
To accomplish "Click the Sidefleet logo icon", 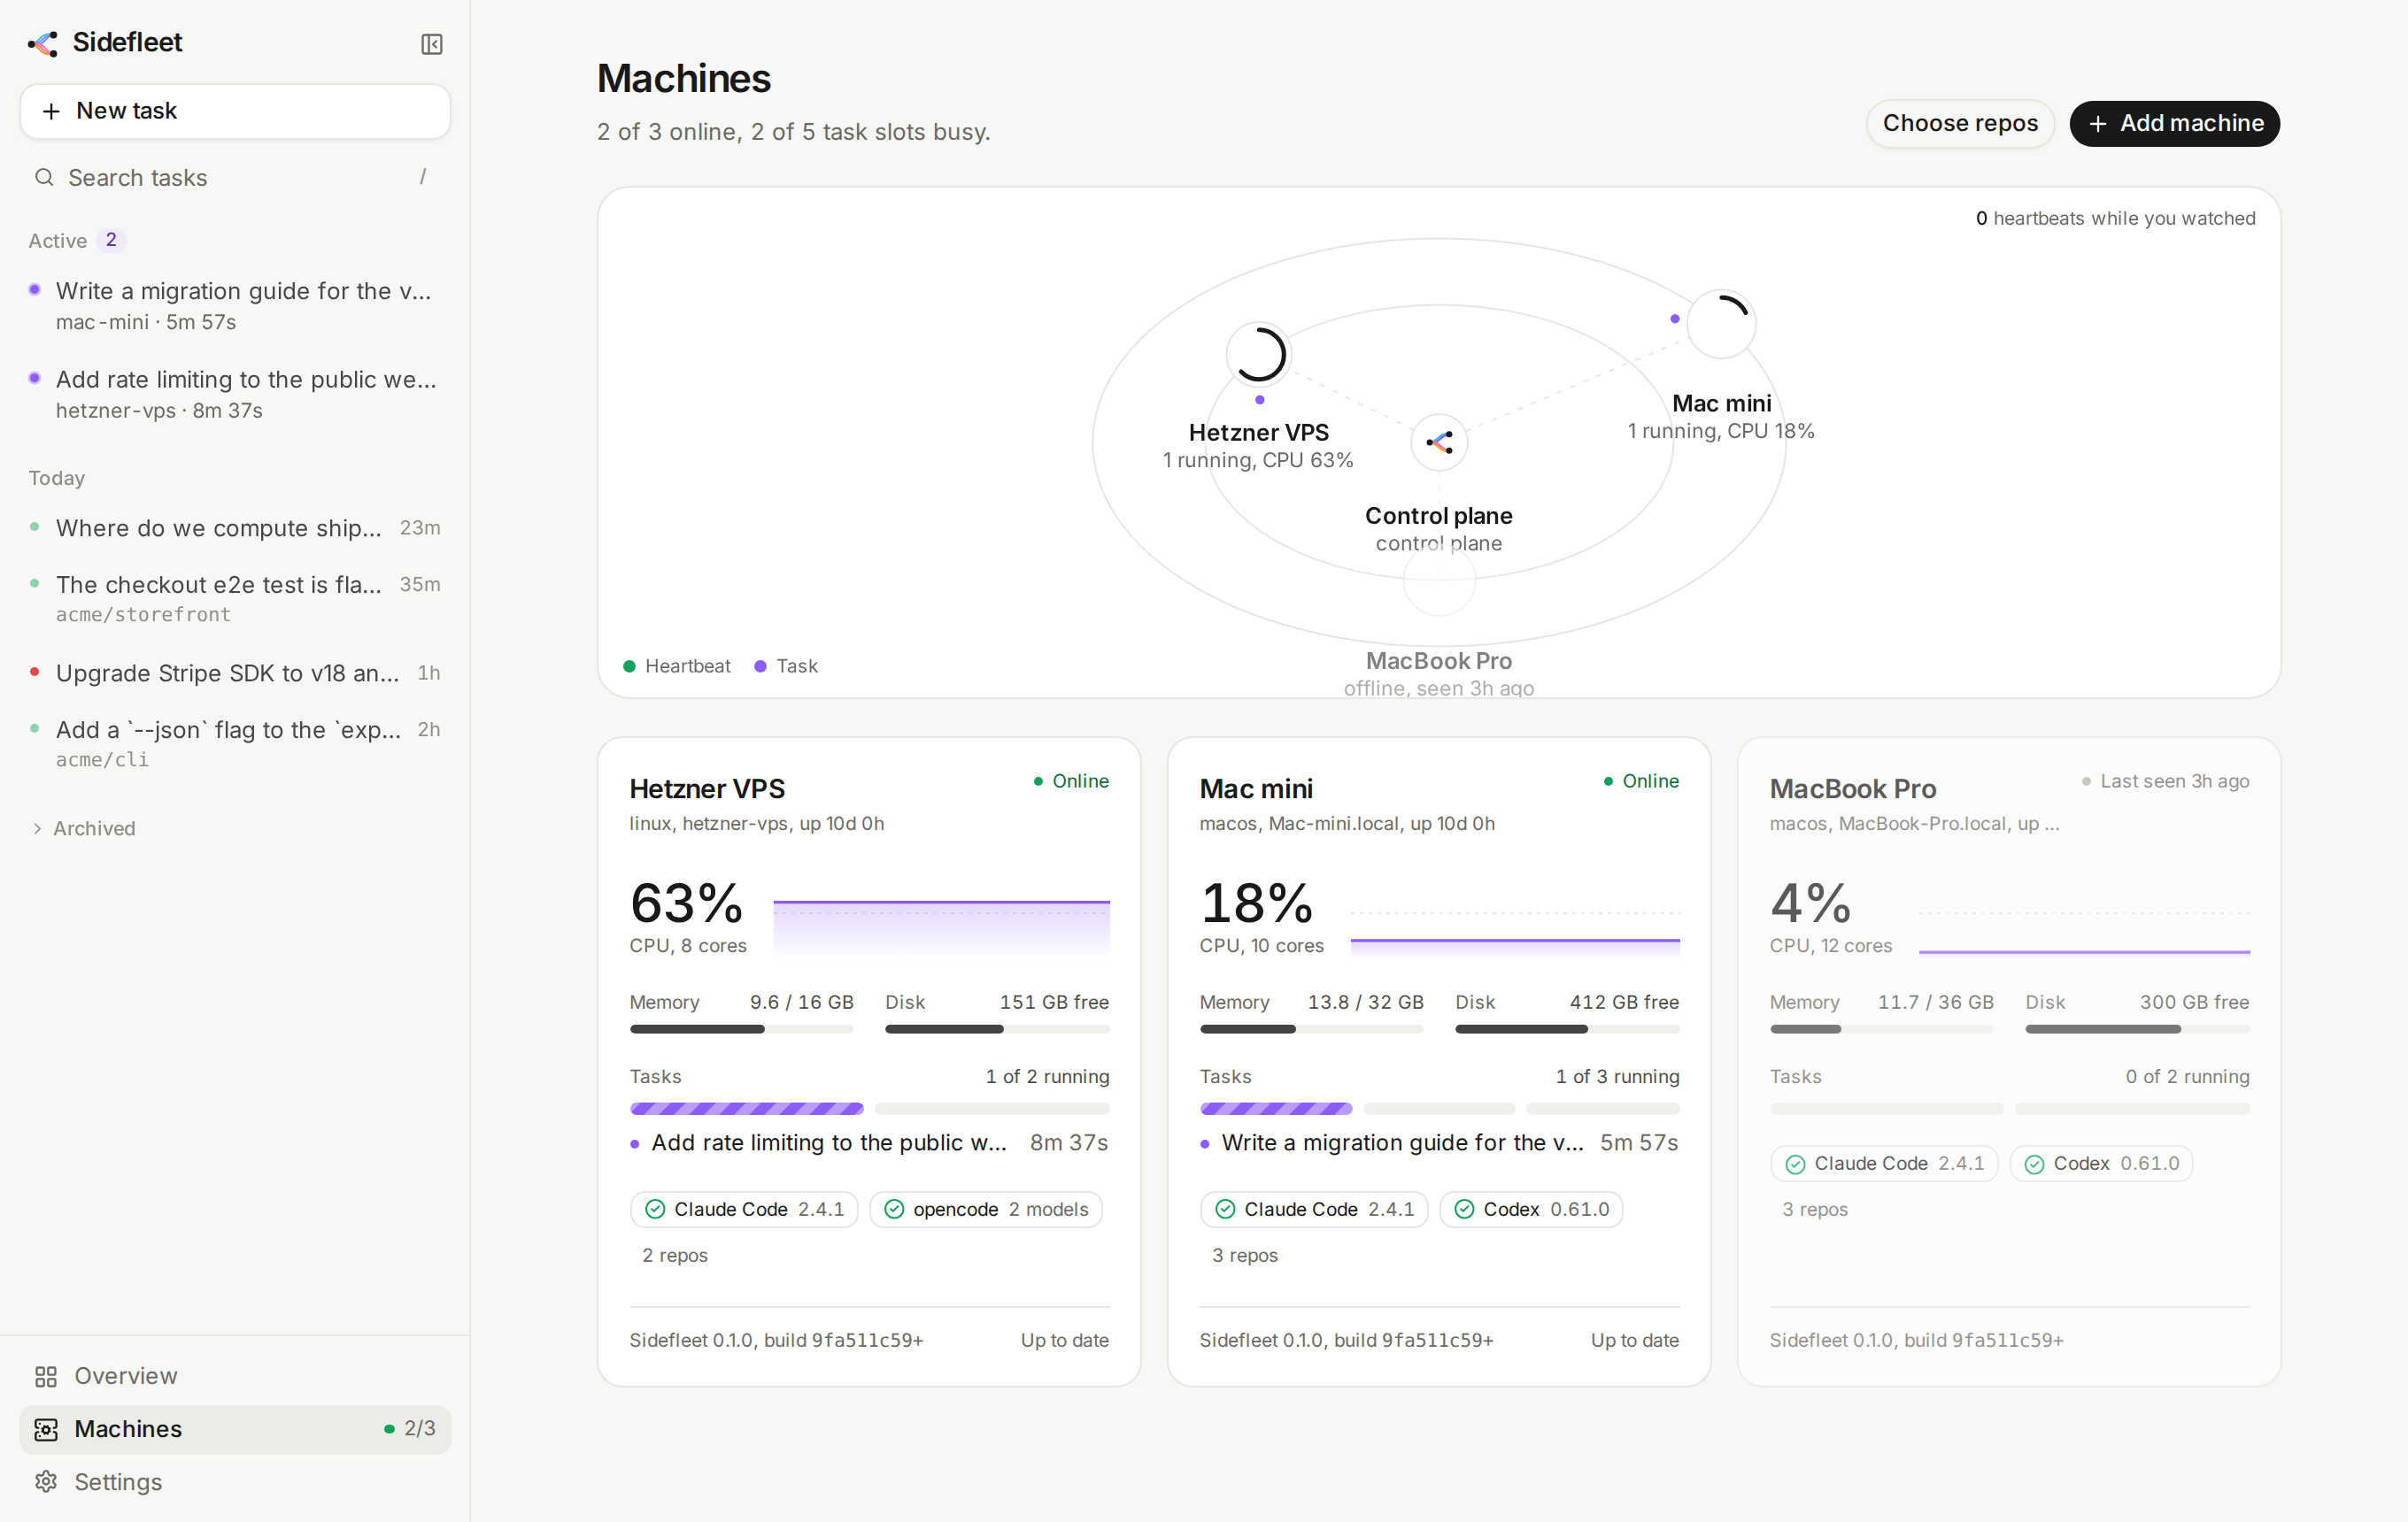I will (x=43, y=43).
